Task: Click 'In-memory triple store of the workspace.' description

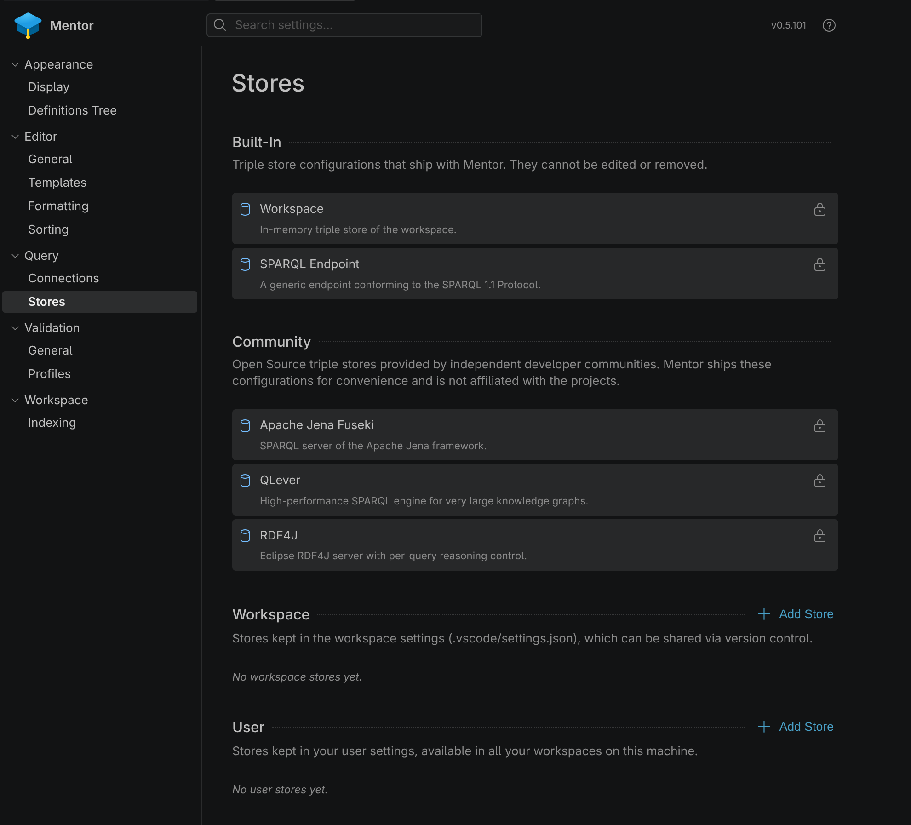Action: [x=358, y=229]
